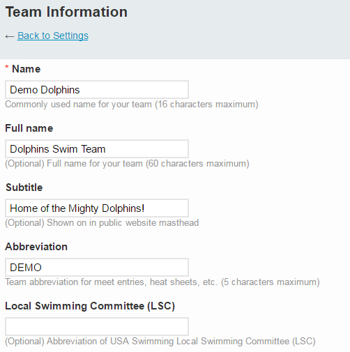This screenshot has height=352, width=350.
Task: Click the public website masthead hint
Action: [102, 223]
